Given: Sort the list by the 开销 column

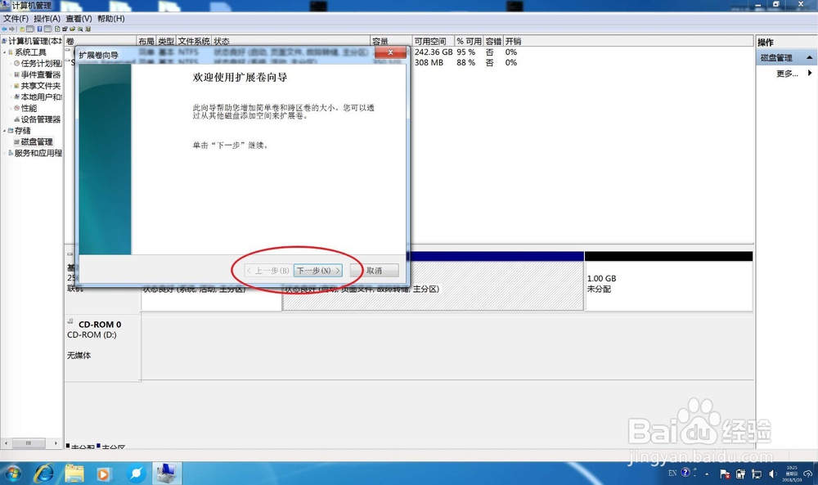Looking at the screenshot, I should click(x=514, y=41).
